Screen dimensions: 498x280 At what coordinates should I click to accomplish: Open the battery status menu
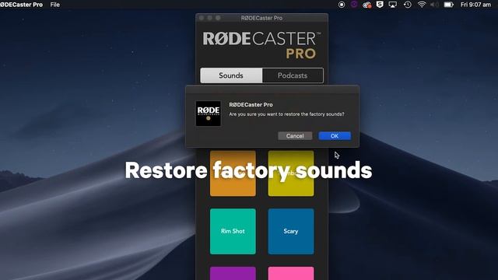[448, 5]
